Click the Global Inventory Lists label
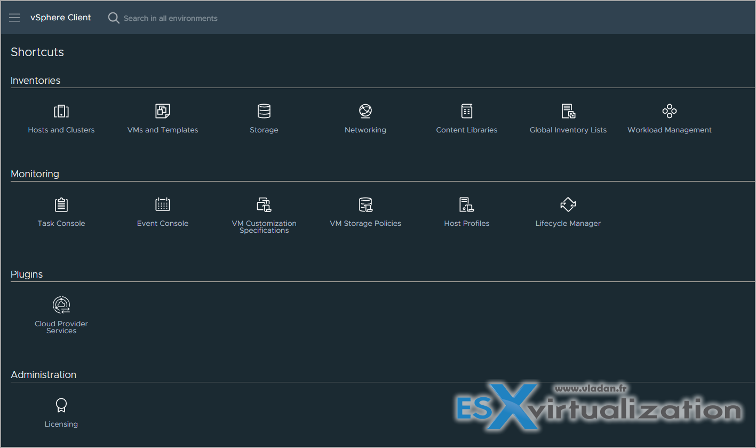 [x=568, y=130]
